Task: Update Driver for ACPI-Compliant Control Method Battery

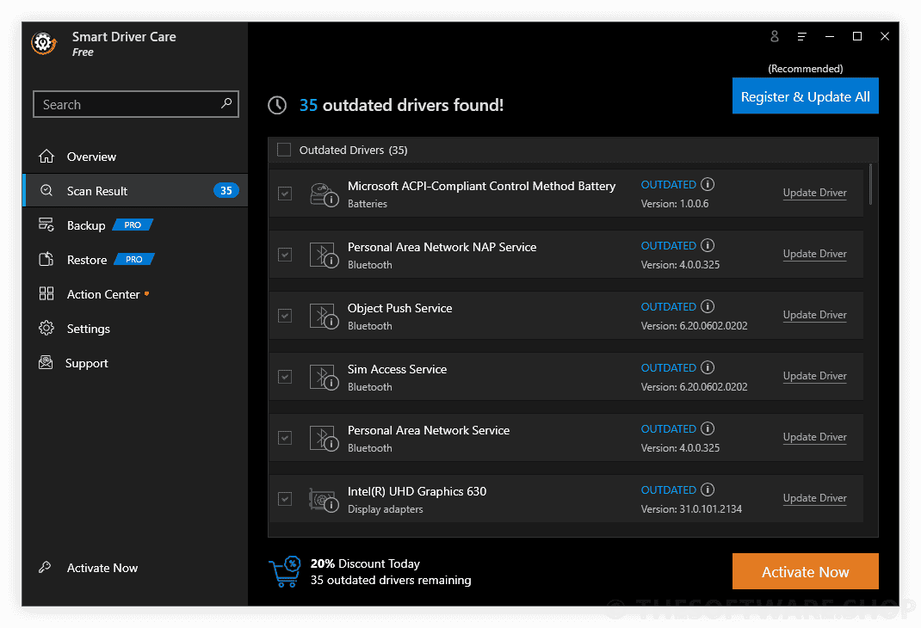Action: [814, 193]
